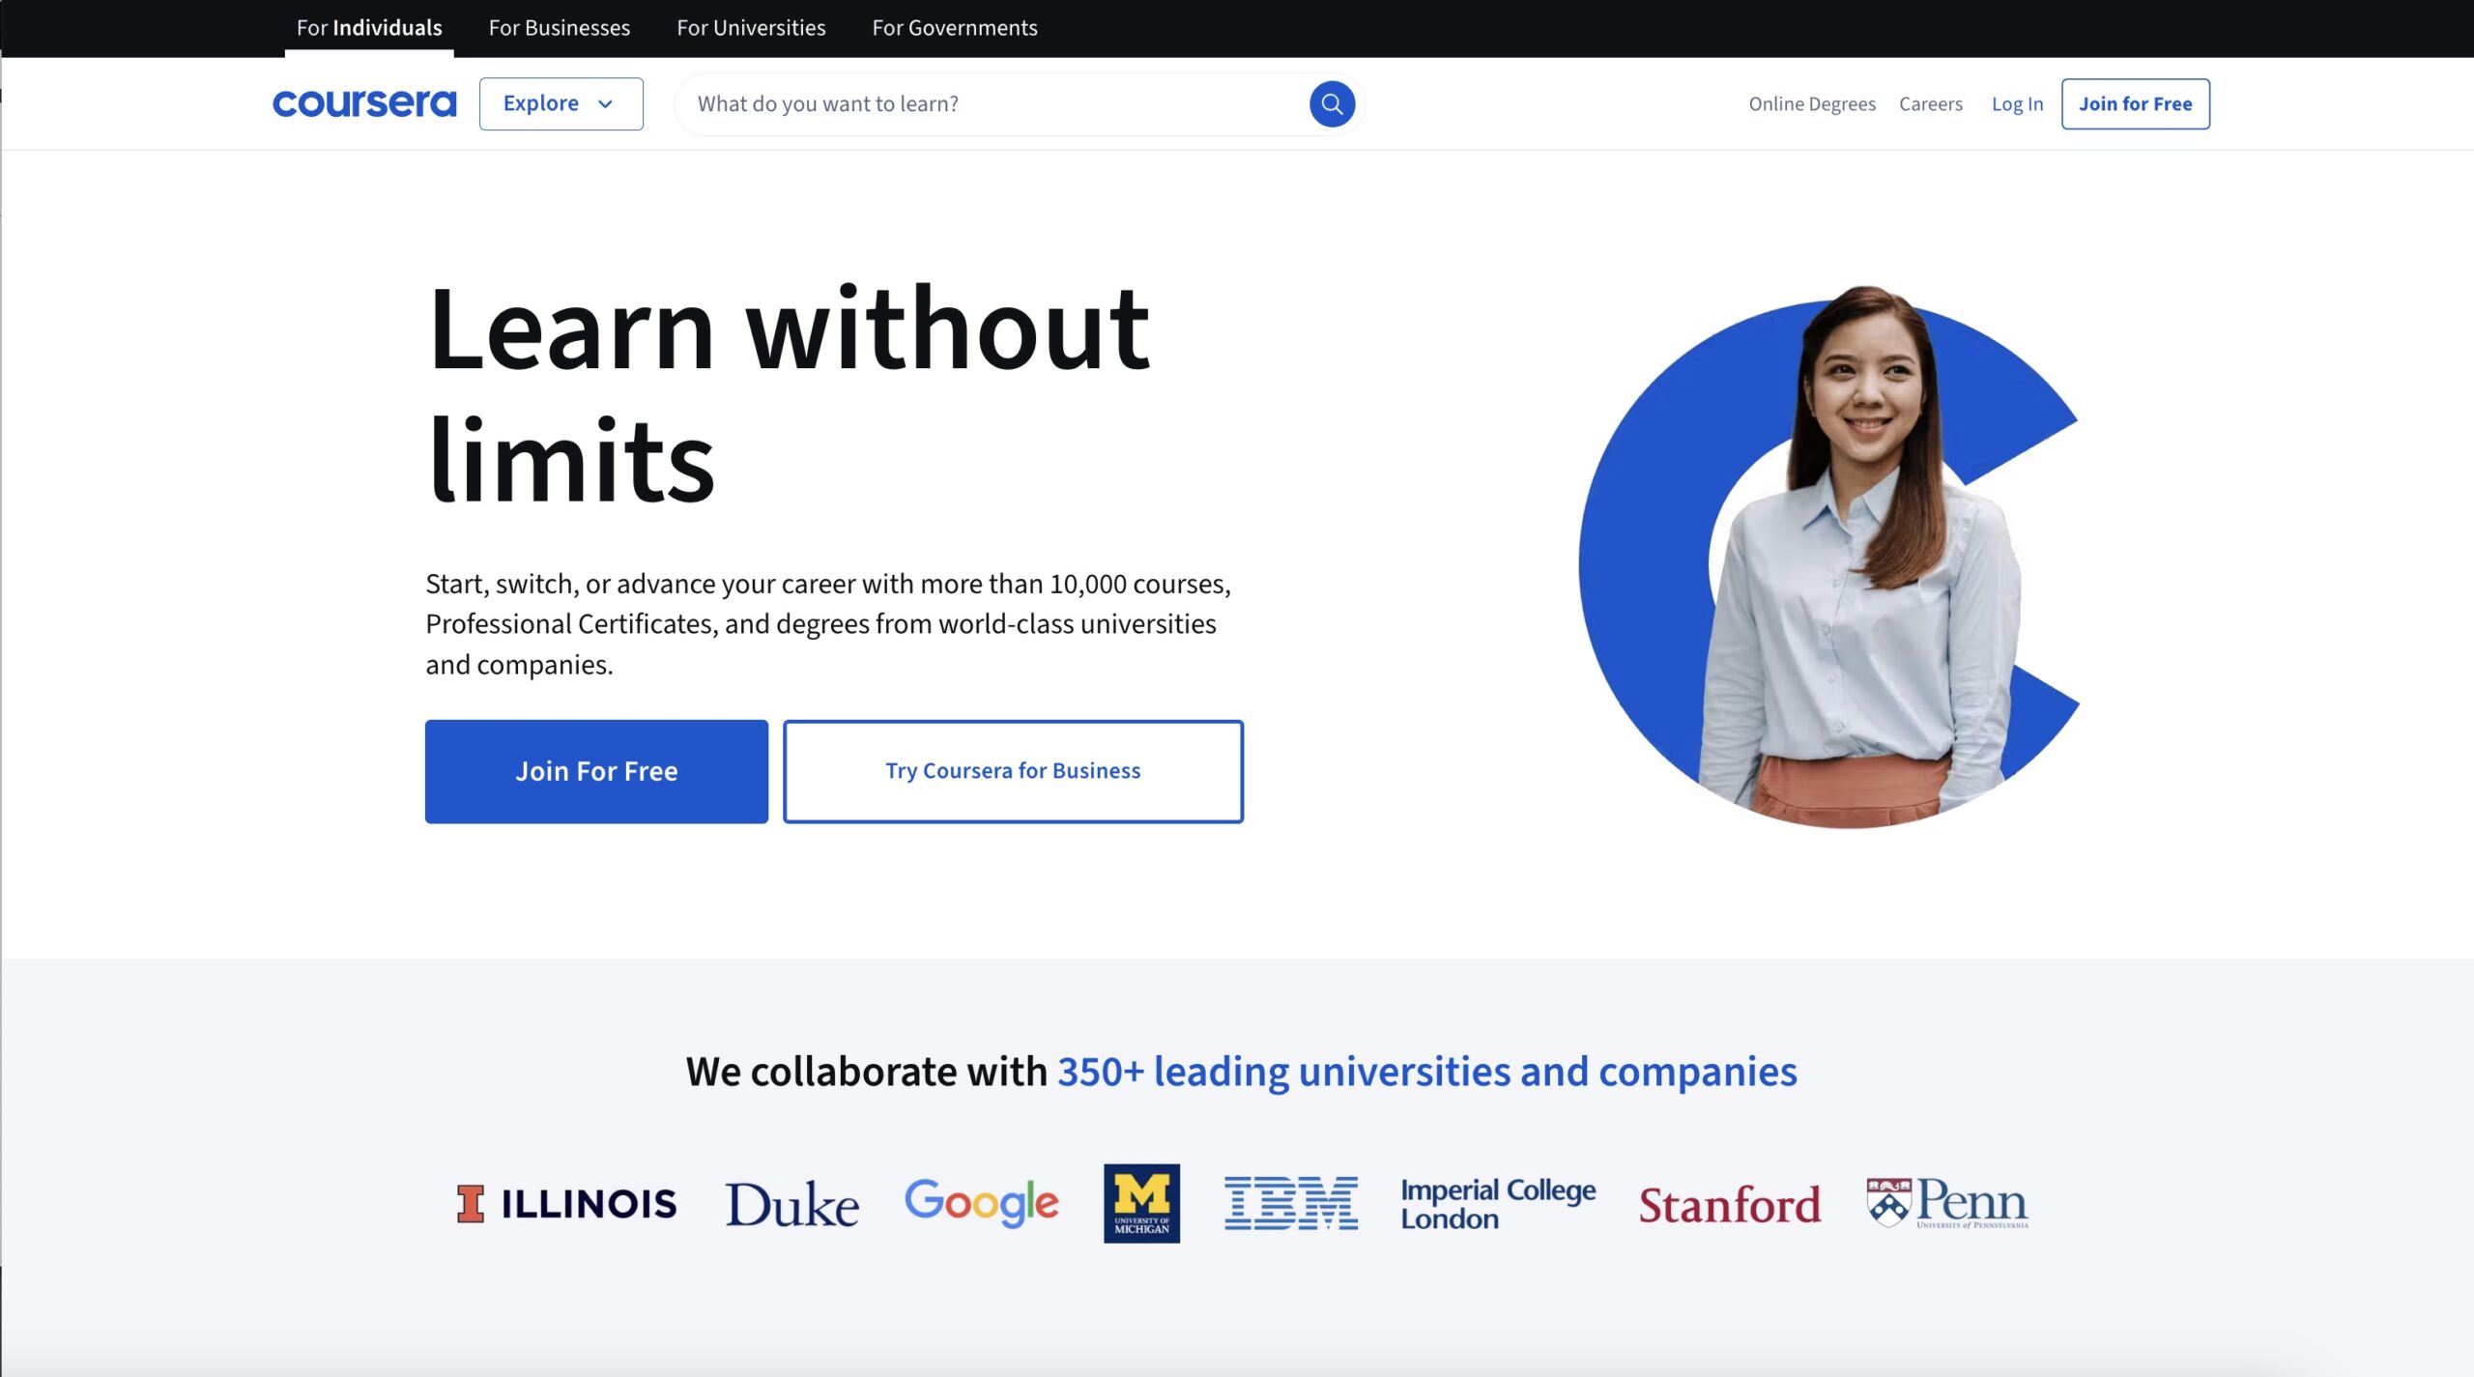Open the Explore dropdown
The height and width of the screenshot is (1377, 2474).
(561, 103)
